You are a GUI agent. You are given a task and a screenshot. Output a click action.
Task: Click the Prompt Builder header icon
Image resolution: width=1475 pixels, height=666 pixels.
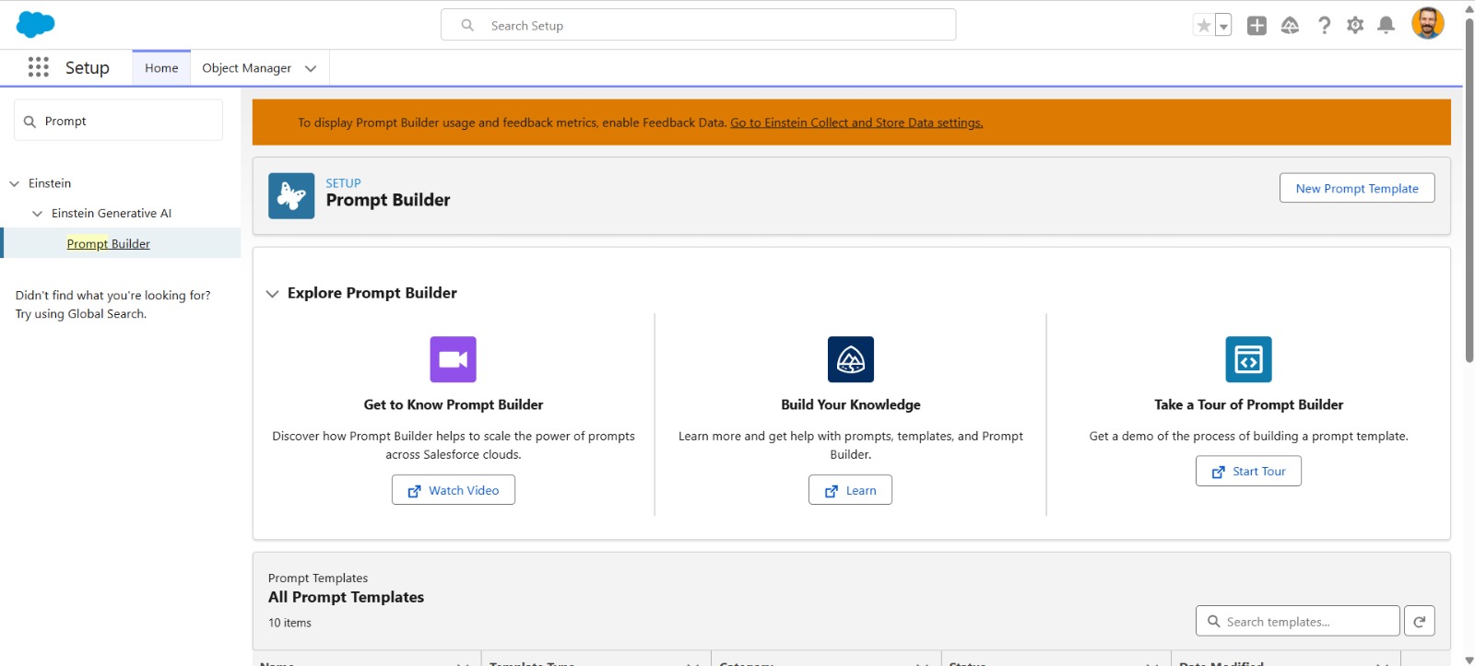pyautogui.click(x=291, y=196)
